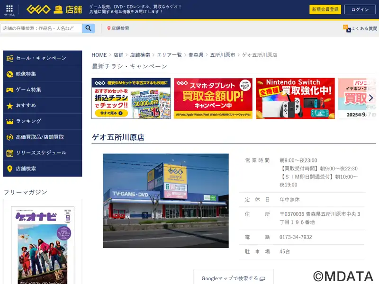Open the ゲオナビ free magazine cover
This screenshot has width=379, height=284.
[x=43, y=245]
